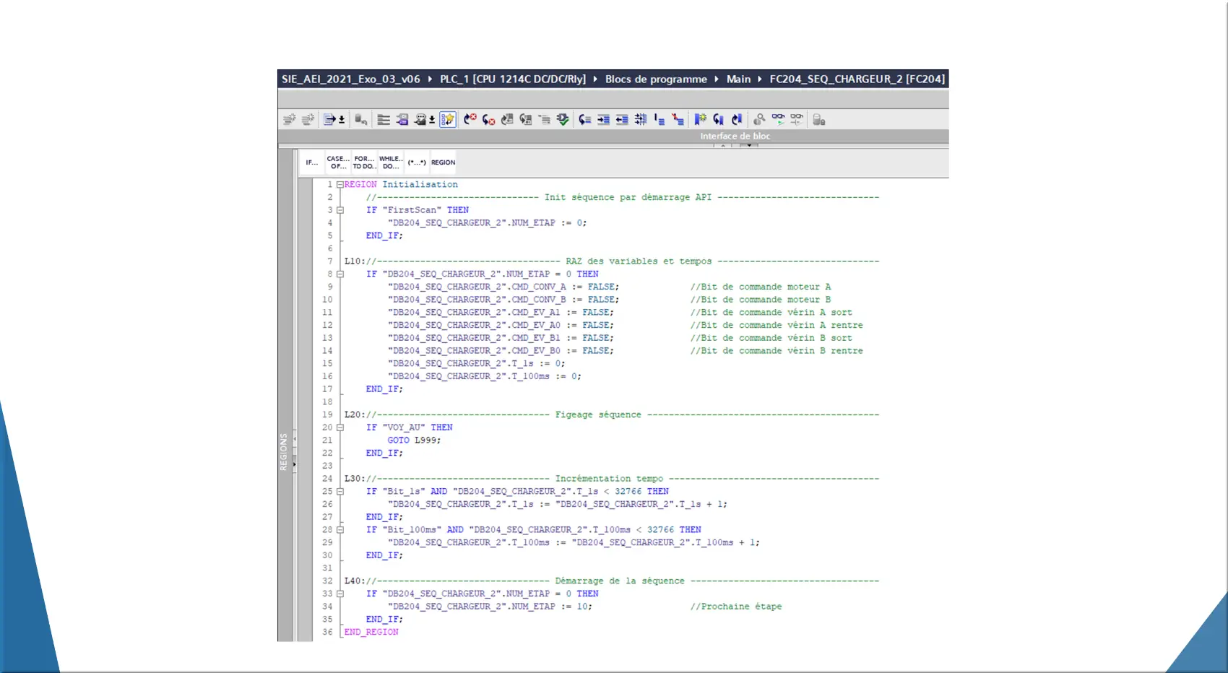Click the blue arrow-to-lines icon left of indent

(585, 120)
